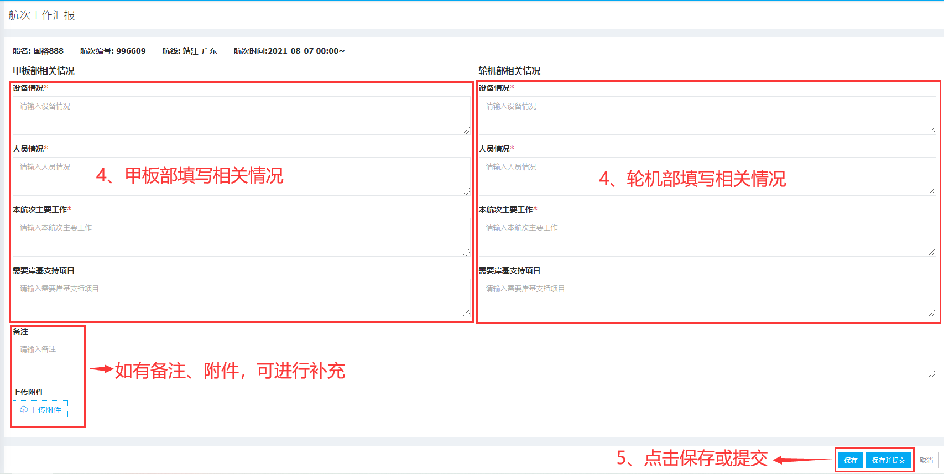Click the route text 航线: 靖江-广东
Viewport: 944px width, 474px height.
[190, 51]
